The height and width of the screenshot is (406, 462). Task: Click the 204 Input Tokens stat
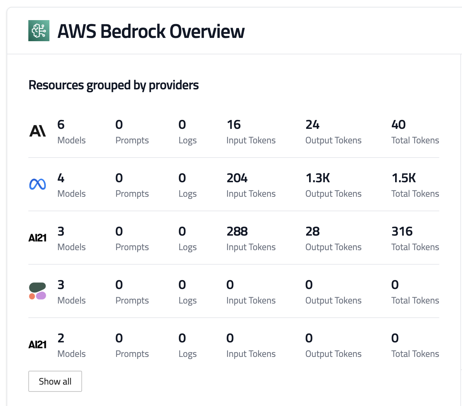pos(251,185)
